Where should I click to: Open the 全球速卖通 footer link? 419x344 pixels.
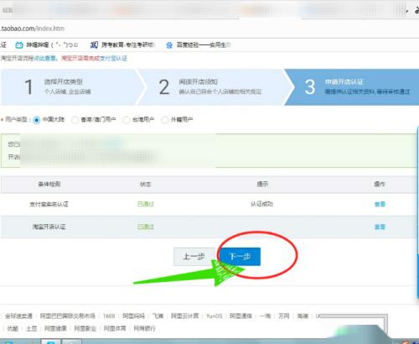point(18,316)
